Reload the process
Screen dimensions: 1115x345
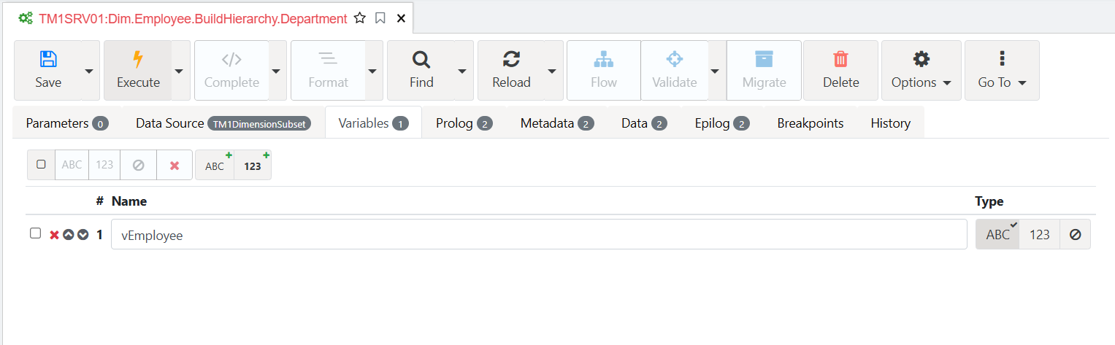click(511, 70)
